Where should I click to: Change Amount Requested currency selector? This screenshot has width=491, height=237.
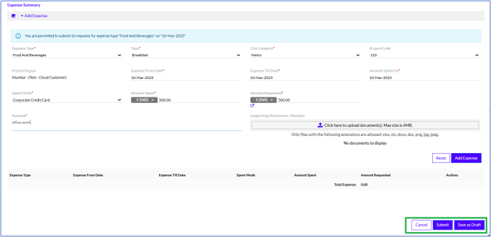tap(263, 100)
